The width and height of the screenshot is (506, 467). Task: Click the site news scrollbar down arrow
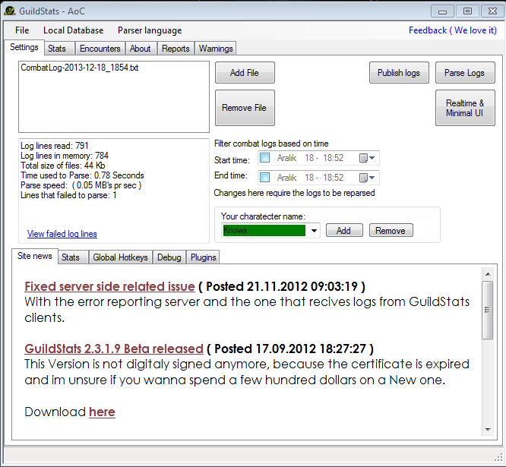pyautogui.click(x=488, y=429)
